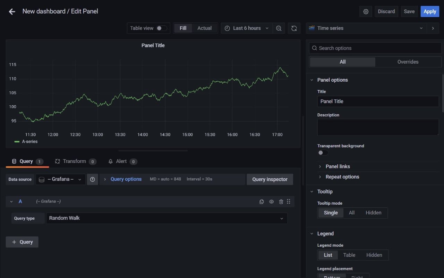444x278 pixels.
Task: Zoom out the time range with the magnifier icon
Action: coord(279,28)
